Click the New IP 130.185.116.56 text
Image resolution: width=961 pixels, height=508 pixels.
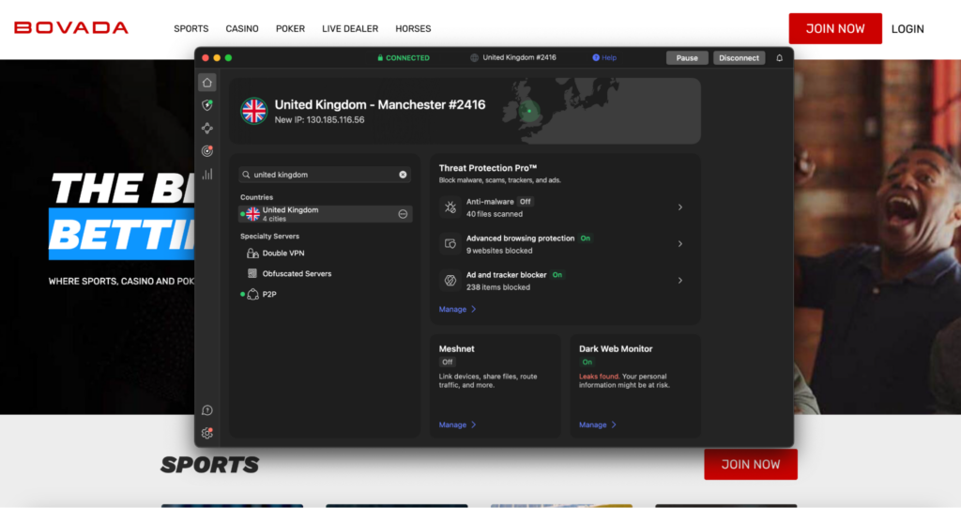tap(319, 120)
